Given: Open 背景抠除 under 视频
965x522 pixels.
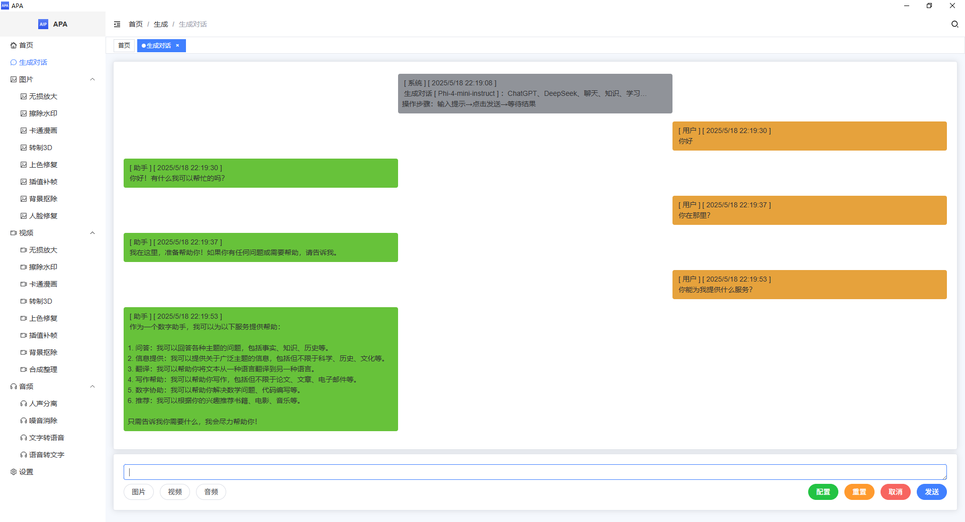Looking at the screenshot, I should coord(53,352).
